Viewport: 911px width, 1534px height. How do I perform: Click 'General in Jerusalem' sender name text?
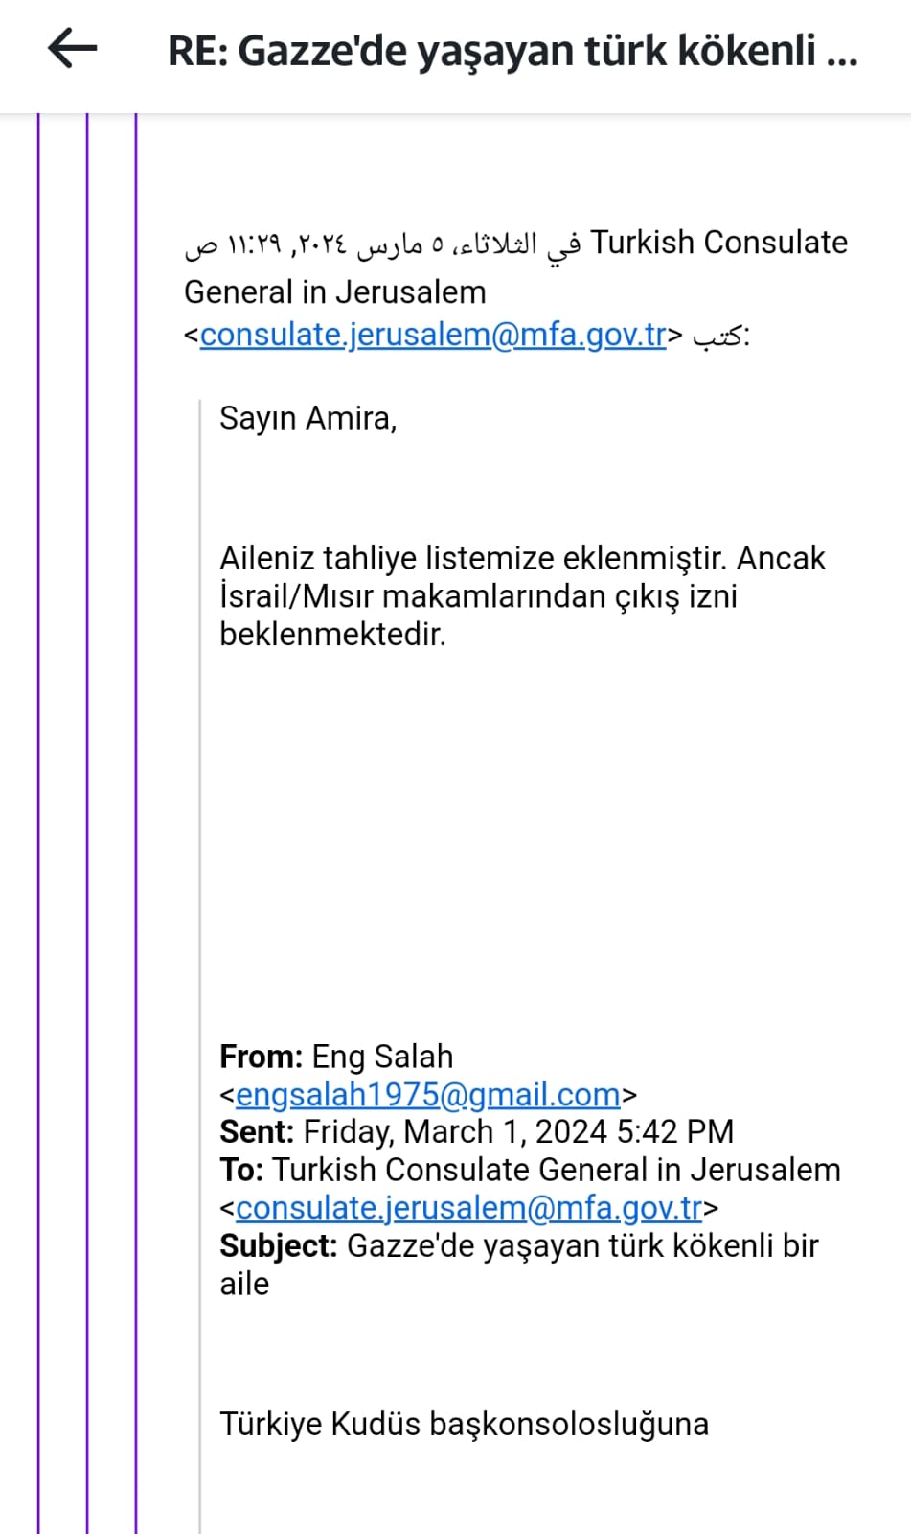pyautogui.click(x=335, y=291)
